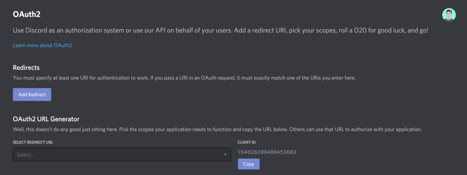
Task: Click the Redirects section heading
Action: pyautogui.click(x=26, y=67)
